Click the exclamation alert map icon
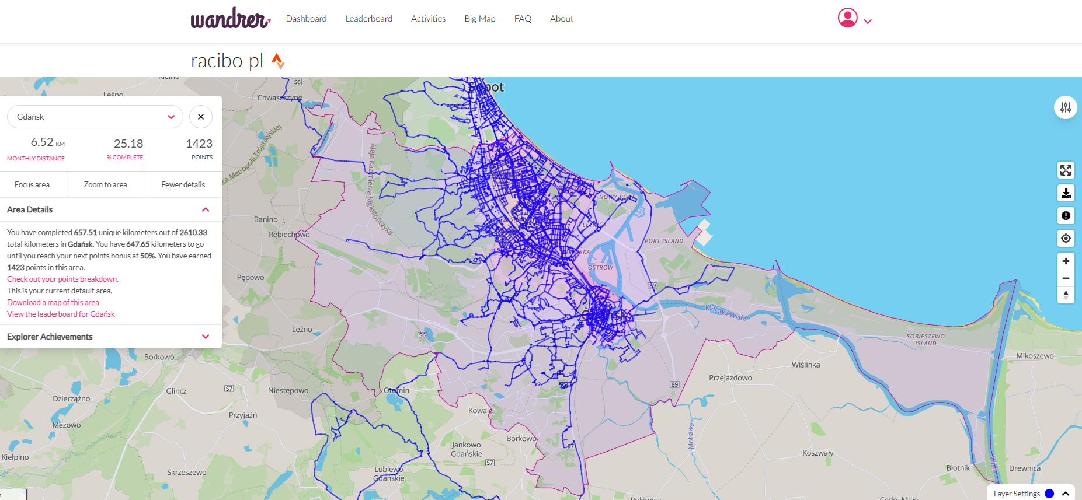The width and height of the screenshot is (1082, 500). pyautogui.click(x=1066, y=216)
